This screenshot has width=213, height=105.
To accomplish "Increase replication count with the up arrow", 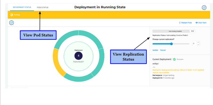I will point(198,42).
